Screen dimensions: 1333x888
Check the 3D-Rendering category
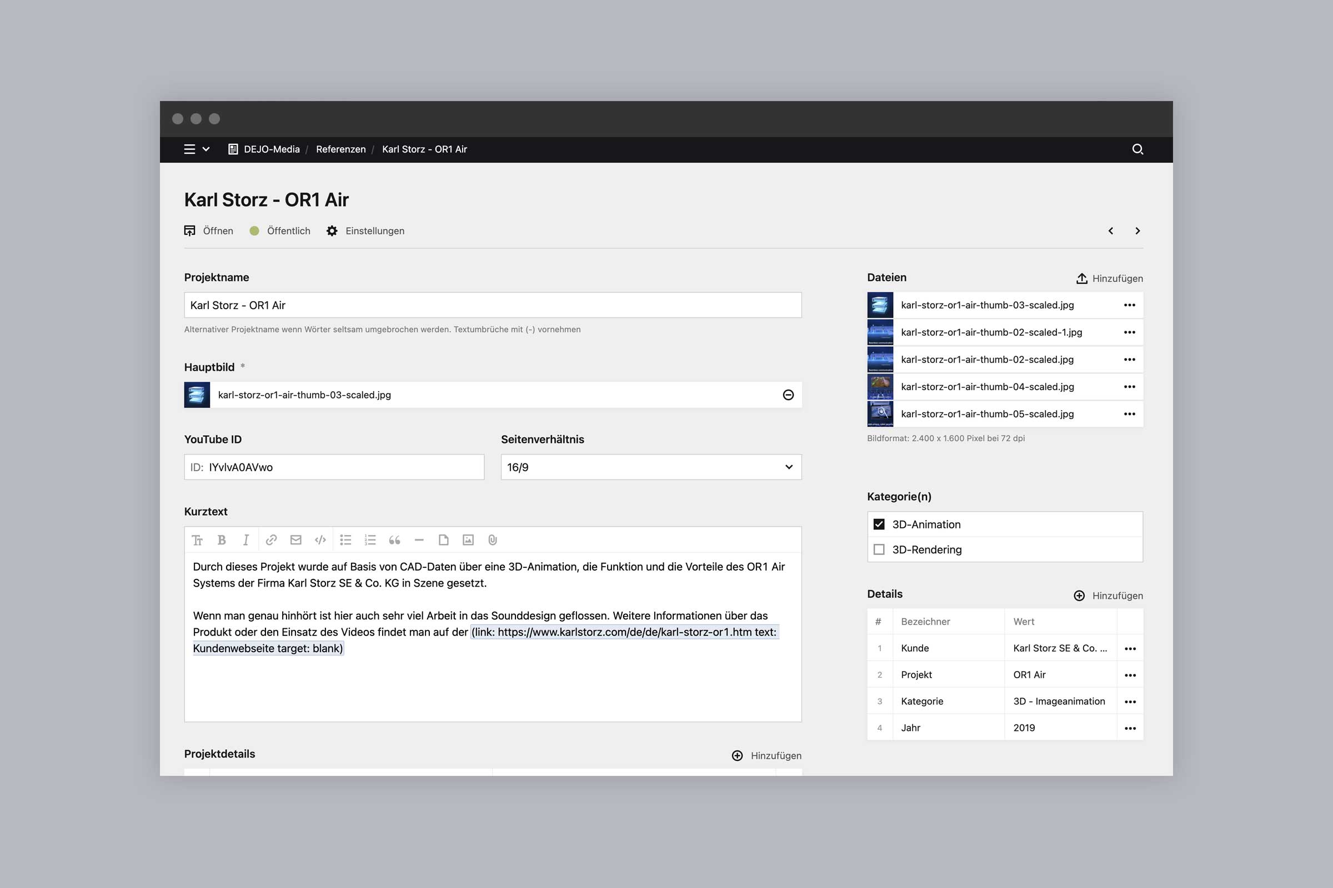[x=879, y=549]
